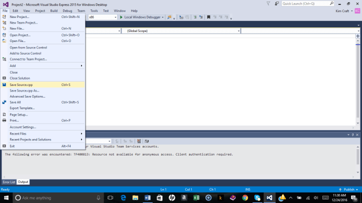Click the notifications filter flag icon

[268, 3]
